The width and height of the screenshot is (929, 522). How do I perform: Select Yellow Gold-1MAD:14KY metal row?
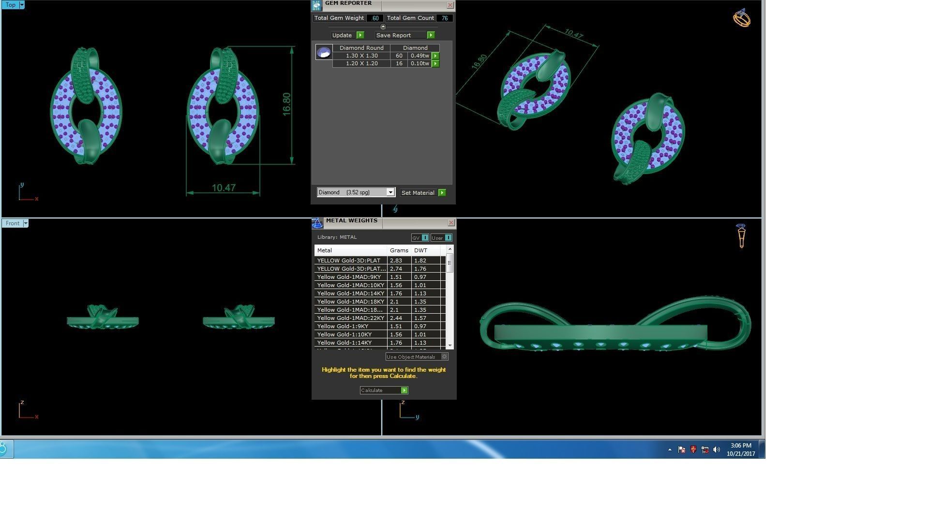(351, 293)
